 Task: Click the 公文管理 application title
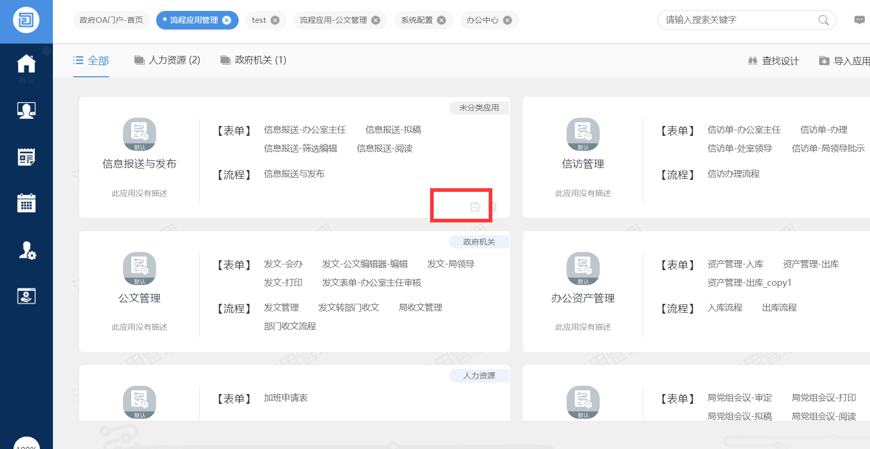point(140,298)
